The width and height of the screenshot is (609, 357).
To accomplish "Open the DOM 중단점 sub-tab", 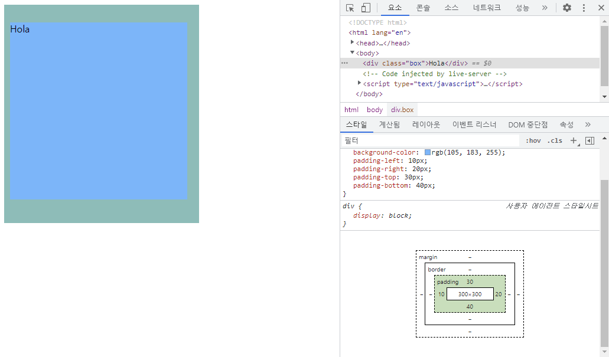I will pyautogui.click(x=528, y=125).
